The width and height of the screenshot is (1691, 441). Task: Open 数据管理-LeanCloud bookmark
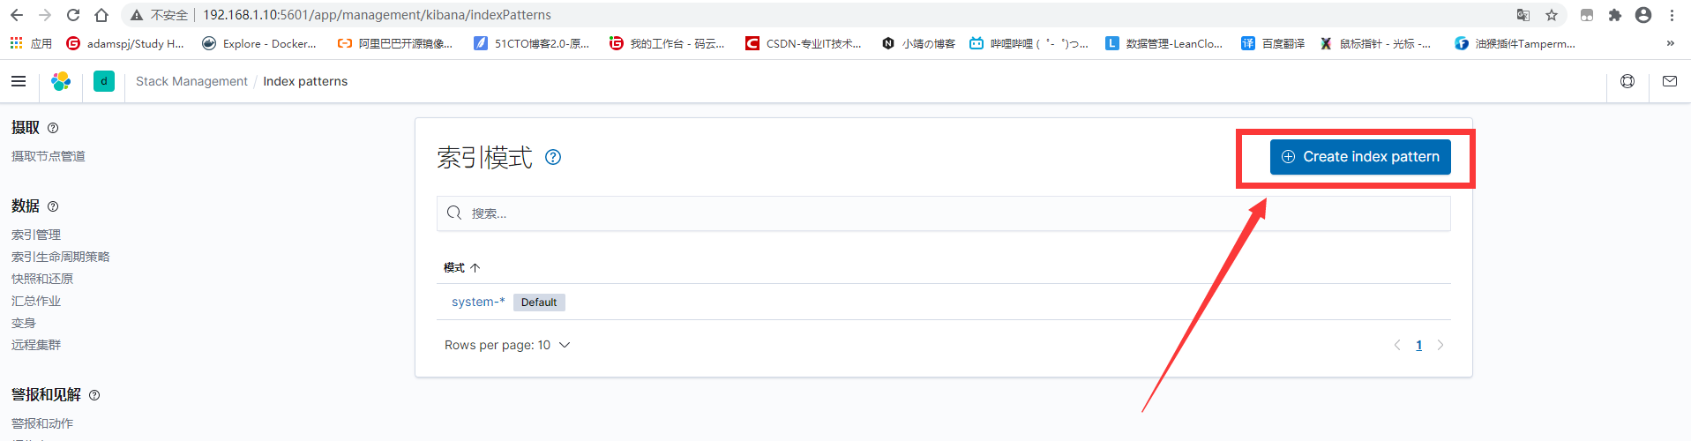pyautogui.click(x=1164, y=43)
